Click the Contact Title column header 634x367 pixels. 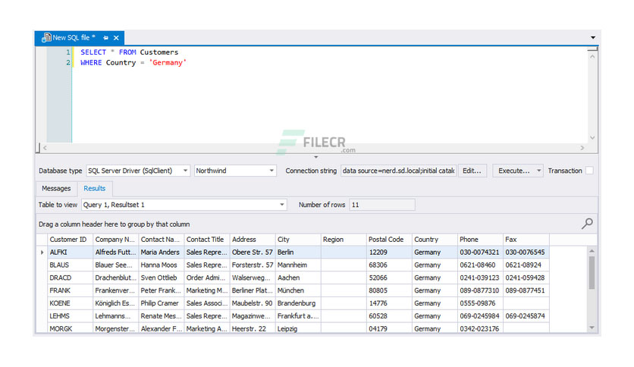tap(207, 240)
